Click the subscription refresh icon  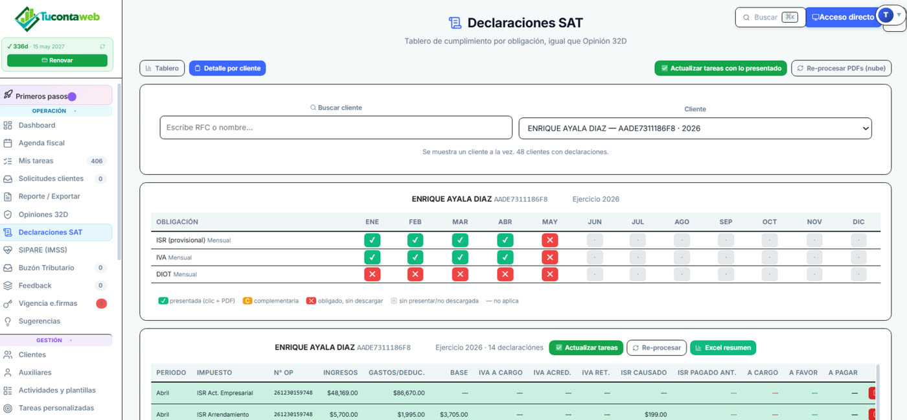click(x=102, y=47)
